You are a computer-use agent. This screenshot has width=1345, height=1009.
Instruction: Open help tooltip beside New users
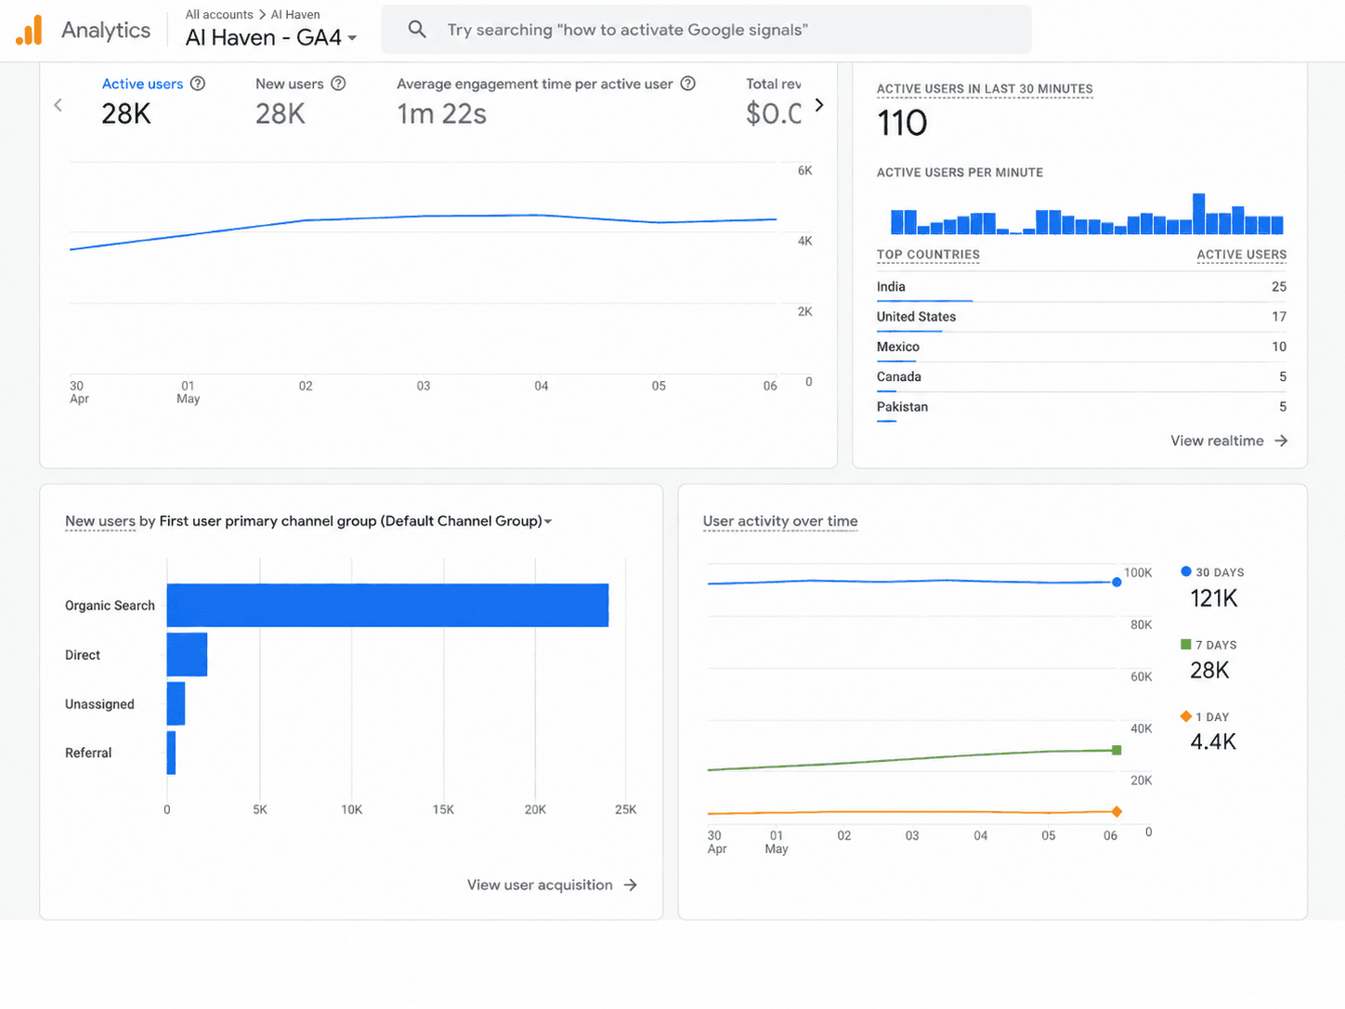click(x=339, y=84)
